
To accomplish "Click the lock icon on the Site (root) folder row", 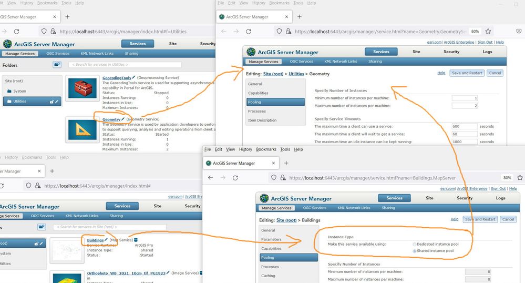I will coord(36,244).
